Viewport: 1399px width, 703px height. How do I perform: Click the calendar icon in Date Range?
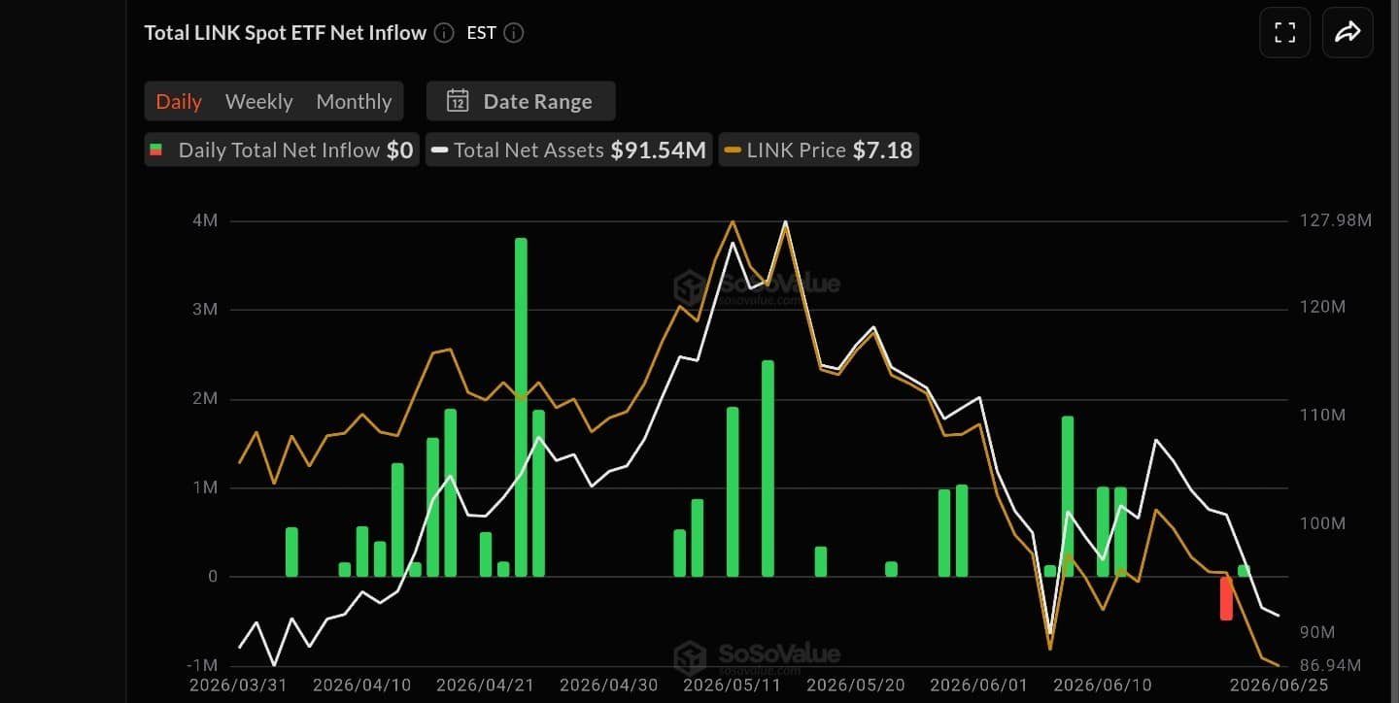click(458, 101)
